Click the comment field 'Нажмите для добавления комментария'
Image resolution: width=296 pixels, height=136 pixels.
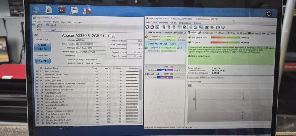[231, 77]
